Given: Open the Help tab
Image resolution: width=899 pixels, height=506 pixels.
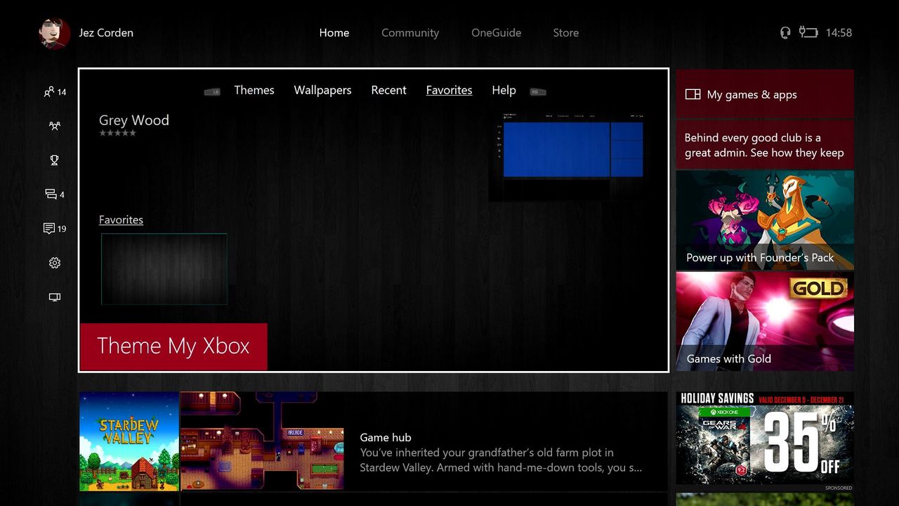Looking at the screenshot, I should pyautogui.click(x=504, y=90).
